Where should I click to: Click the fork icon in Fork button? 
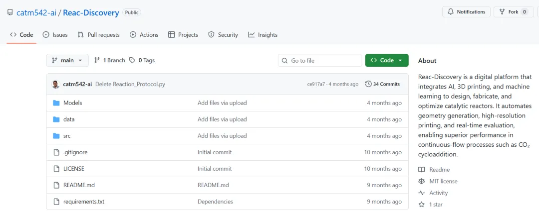coord(502,12)
